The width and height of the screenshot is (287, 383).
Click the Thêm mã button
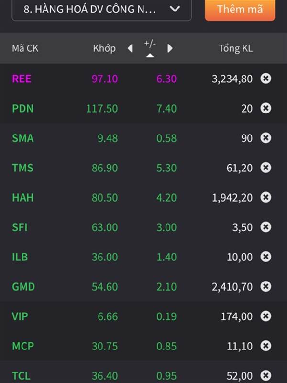click(x=240, y=10)
